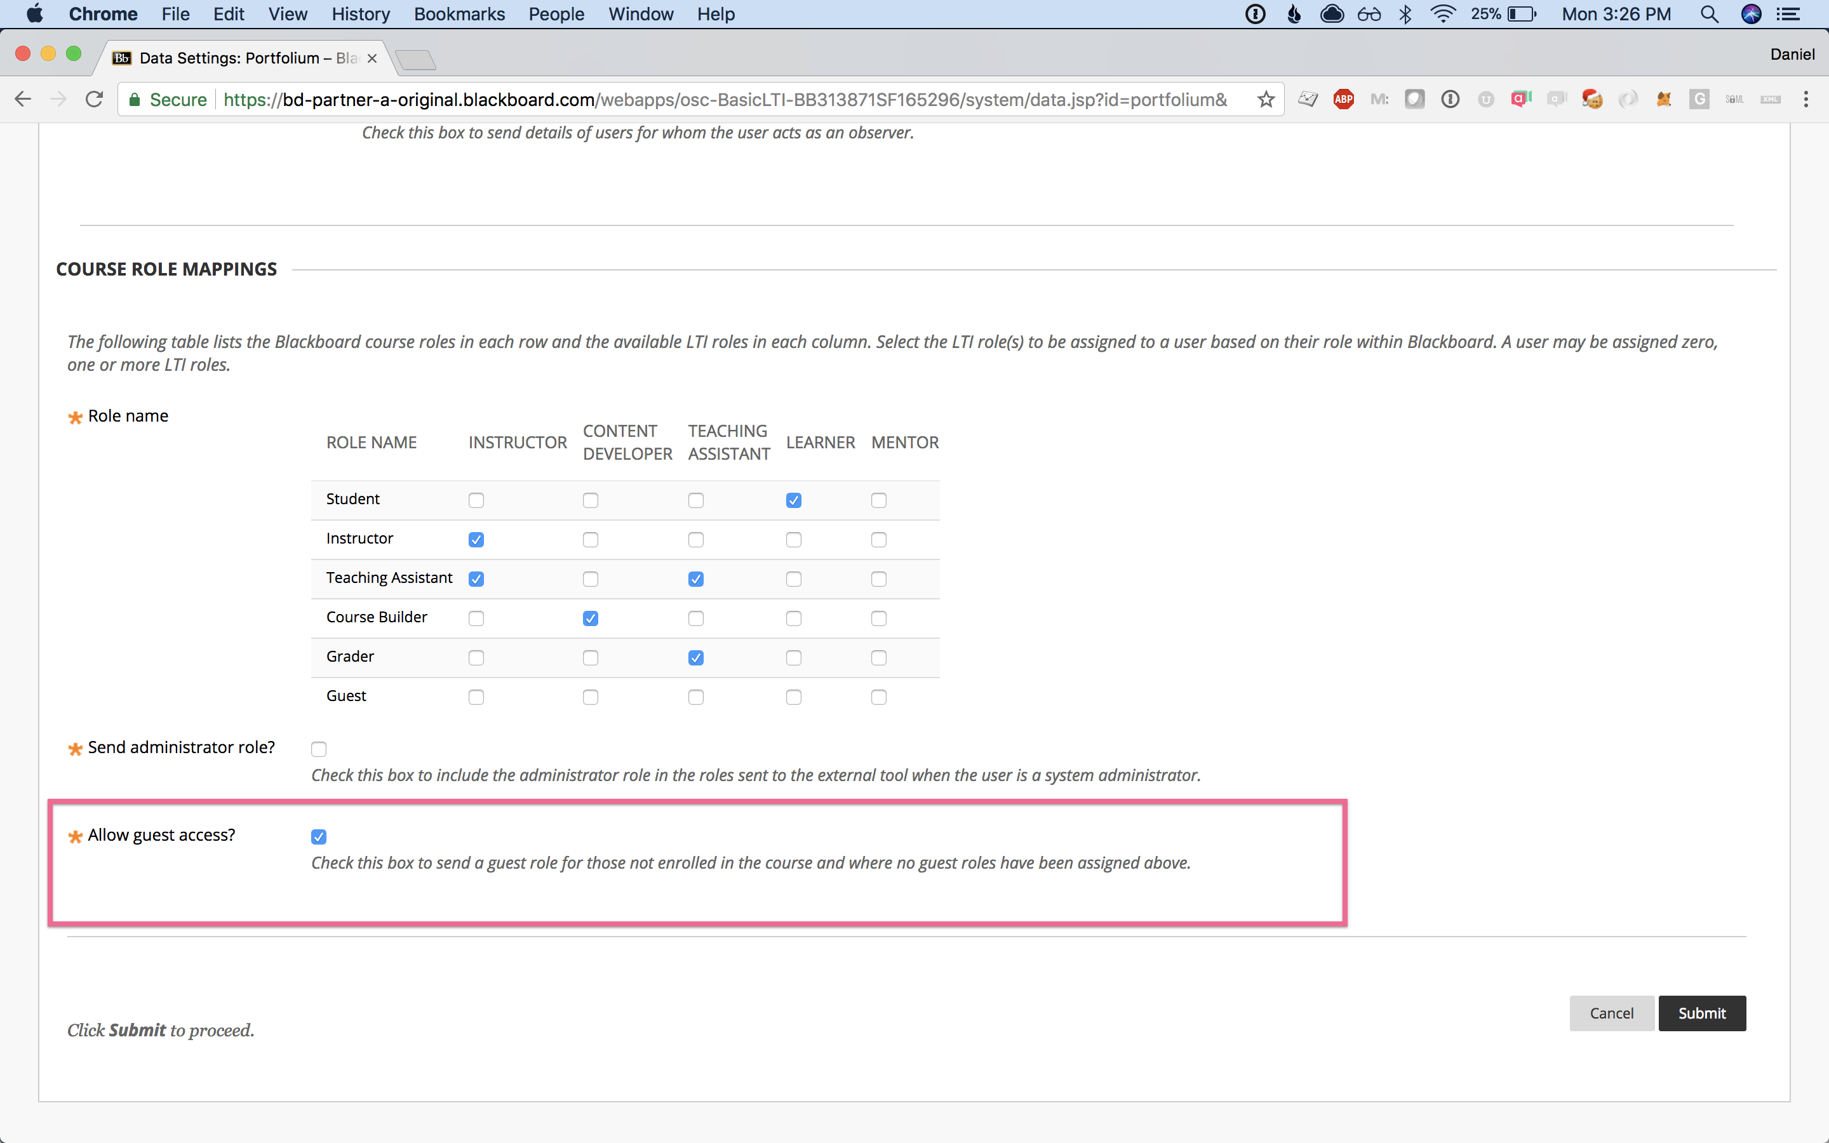Screen dimensions: 1829x1143
Task: Bookmark this page with the star icon
Action: [1266, 99]
